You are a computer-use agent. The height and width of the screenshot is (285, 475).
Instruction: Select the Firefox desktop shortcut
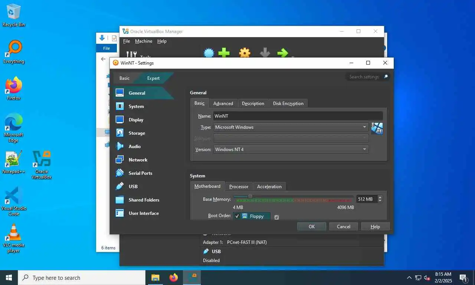click(14, 89)
